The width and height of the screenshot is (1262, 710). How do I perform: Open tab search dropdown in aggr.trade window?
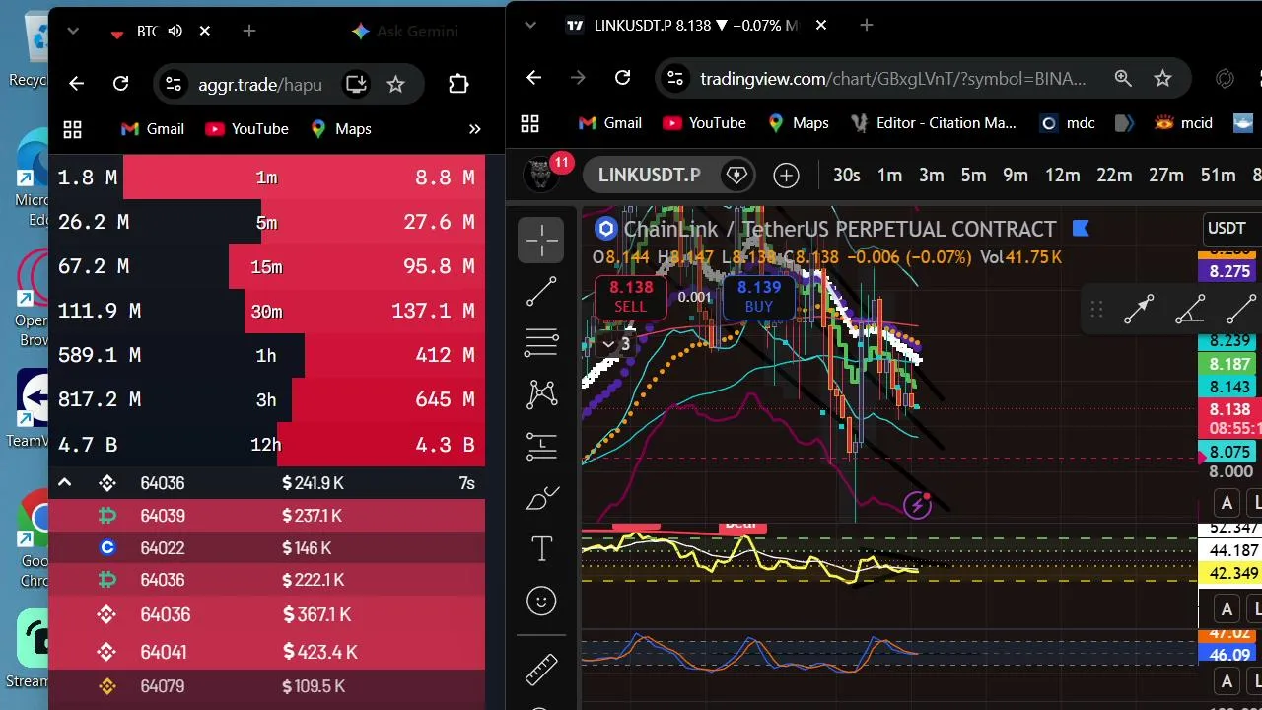click(x=72, y=31)
